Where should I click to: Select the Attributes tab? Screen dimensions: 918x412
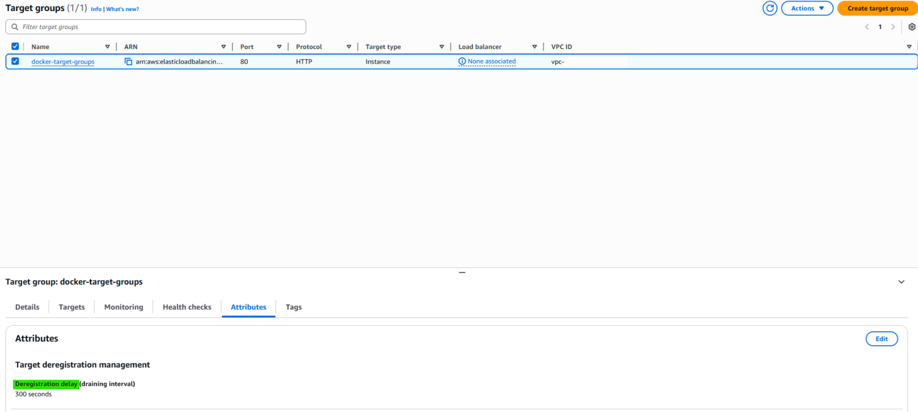(x=248, y=307)
